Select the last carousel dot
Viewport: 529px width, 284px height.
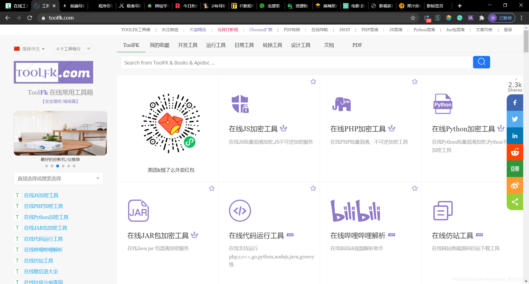coord(74,166)
